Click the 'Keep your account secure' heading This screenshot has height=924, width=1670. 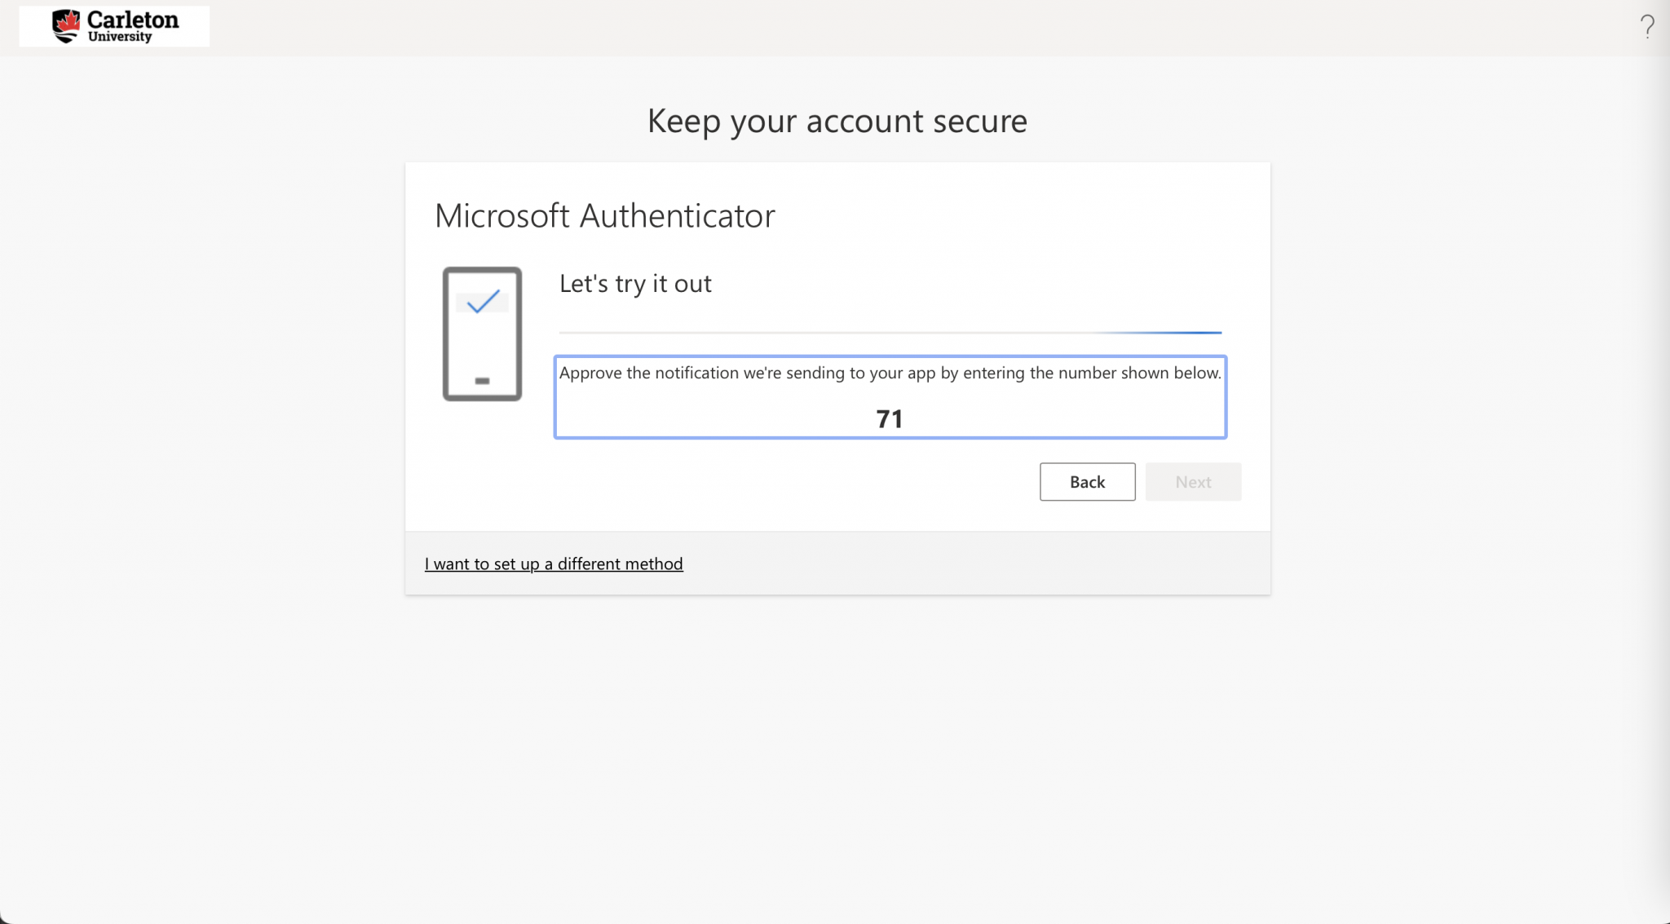click(x=837, y=121)
